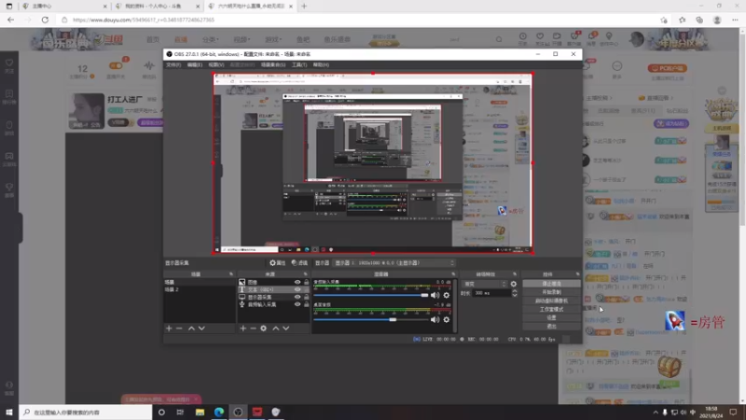This screenshot has width=746, height=420.
Task: Open source properties gear below Sources list
Action: pyautogui.click(x=264, y=329)
